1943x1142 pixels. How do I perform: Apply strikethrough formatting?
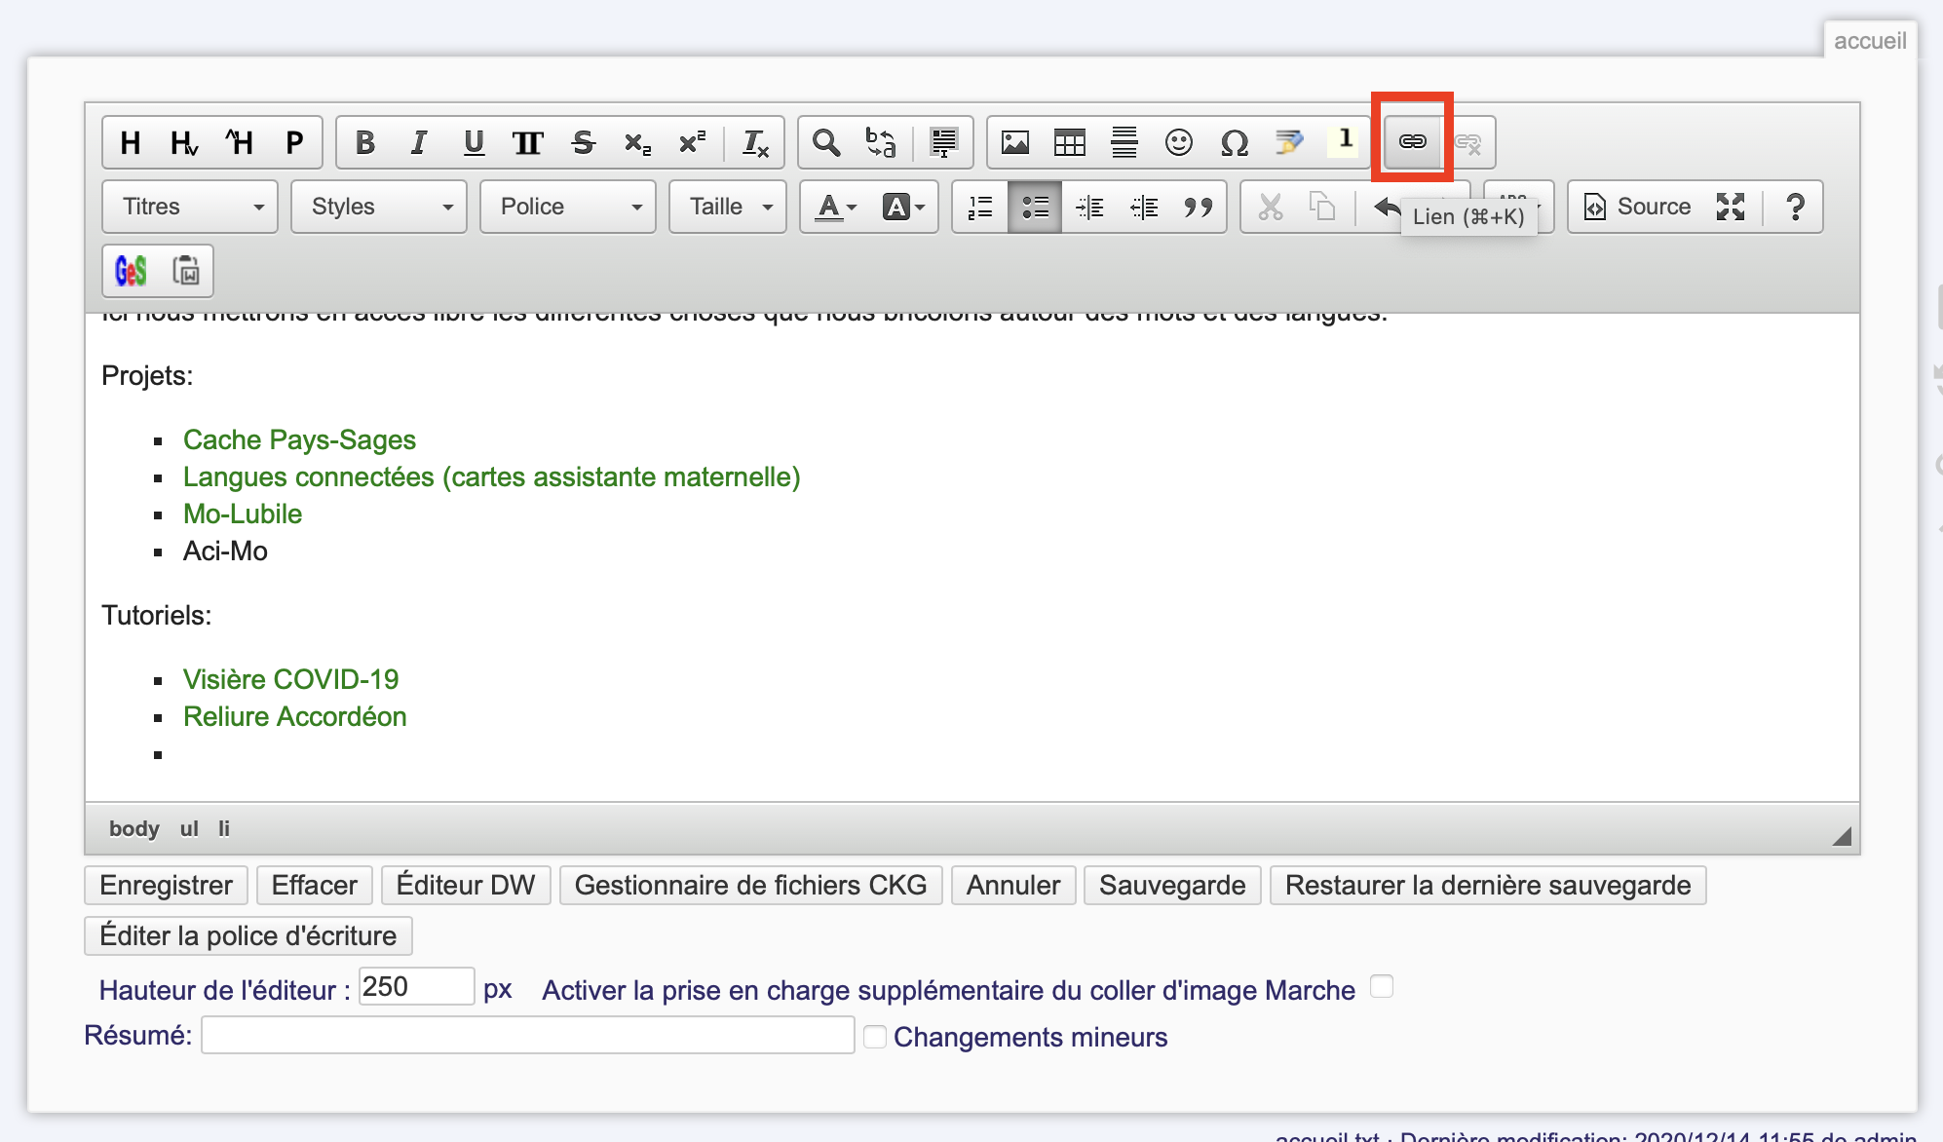click(x=583, y=142)
